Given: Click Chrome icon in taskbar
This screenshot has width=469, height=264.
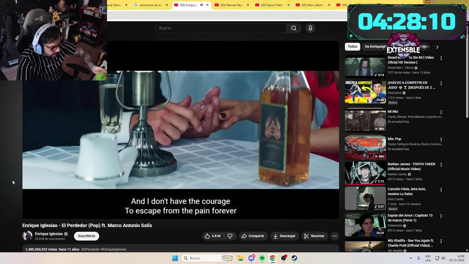Looking at the screenshot, I should tap(273, 258).
